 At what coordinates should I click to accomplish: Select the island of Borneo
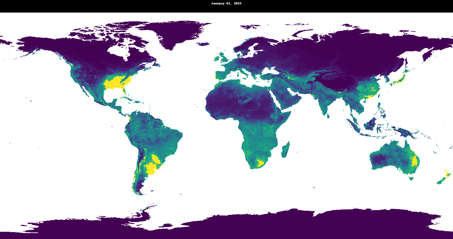[x=371, y=123]
